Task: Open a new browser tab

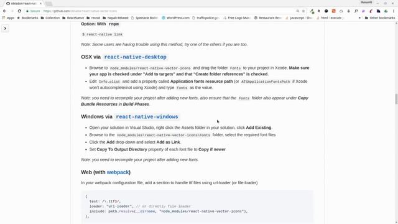Action: coord(49,4)
